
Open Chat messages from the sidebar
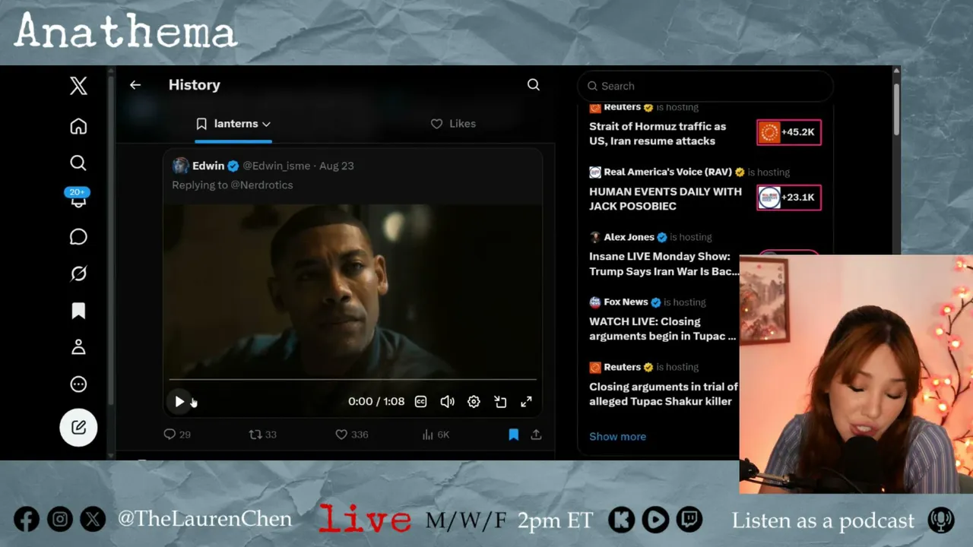[78, 237]
